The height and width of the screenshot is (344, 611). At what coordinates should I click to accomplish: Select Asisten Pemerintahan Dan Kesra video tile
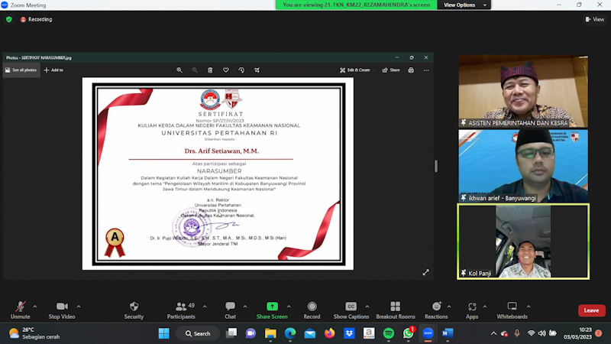point(523,91)
